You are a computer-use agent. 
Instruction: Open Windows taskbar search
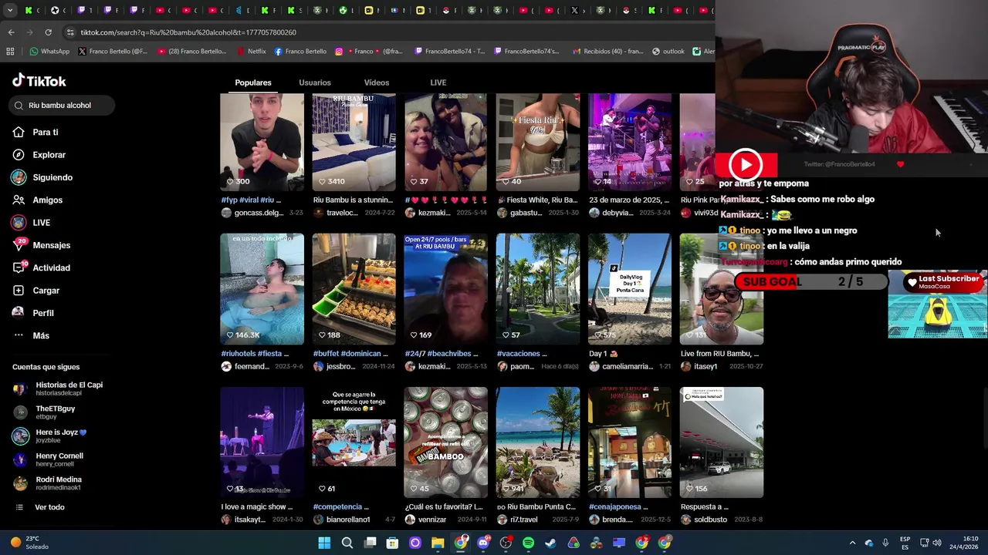pos(347,543)
